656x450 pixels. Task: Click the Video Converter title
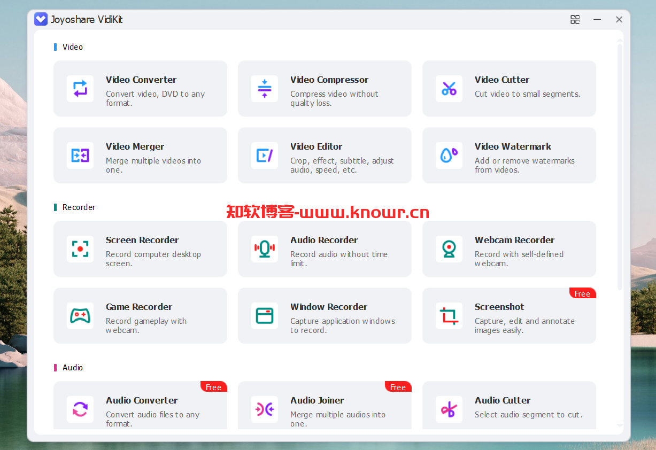pos(141,80)
